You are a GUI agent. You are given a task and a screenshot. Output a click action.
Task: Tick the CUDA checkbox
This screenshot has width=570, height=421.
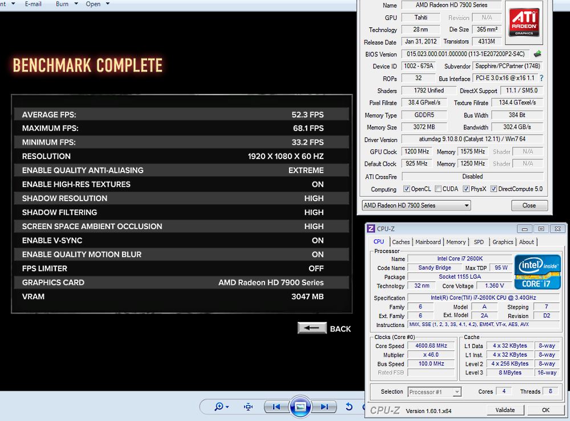point(438,189)
